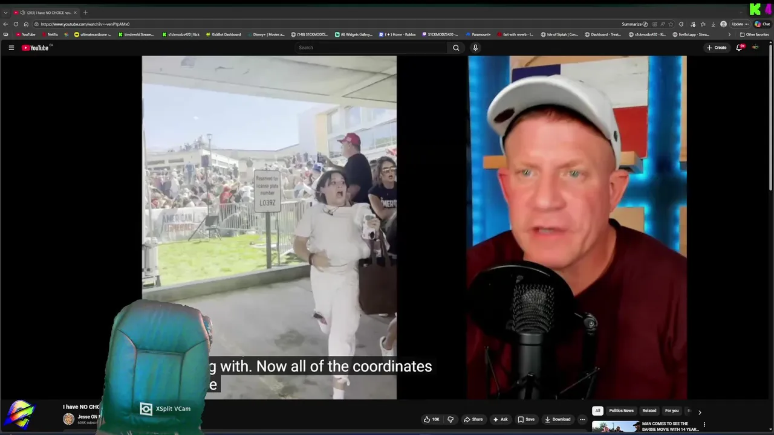
Task: Select the Related filter chip
Action: click(x=649, y=411)
